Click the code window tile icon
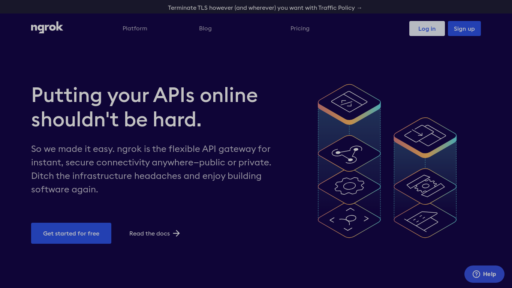This screenshot has width=512, height=288. [x=349, y=102]
